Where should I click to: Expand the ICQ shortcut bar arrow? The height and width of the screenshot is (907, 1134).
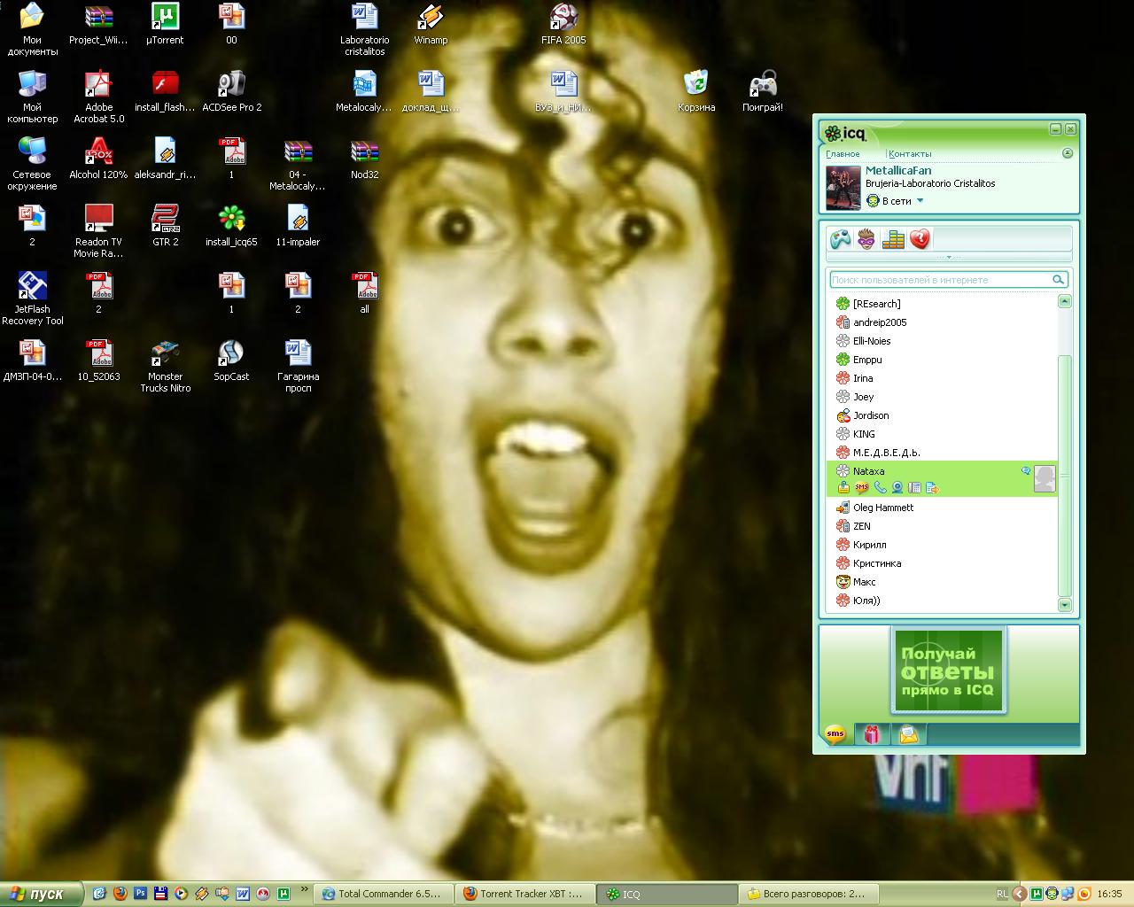coord(949,258)
